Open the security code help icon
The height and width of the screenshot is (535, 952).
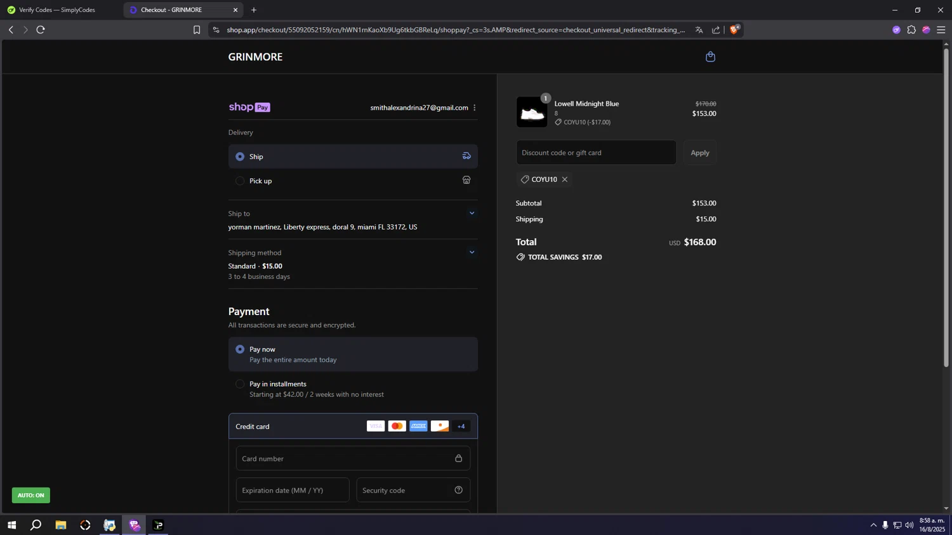point(458,490)
